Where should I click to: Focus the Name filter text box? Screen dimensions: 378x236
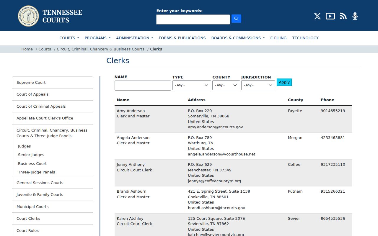point(143,86)
